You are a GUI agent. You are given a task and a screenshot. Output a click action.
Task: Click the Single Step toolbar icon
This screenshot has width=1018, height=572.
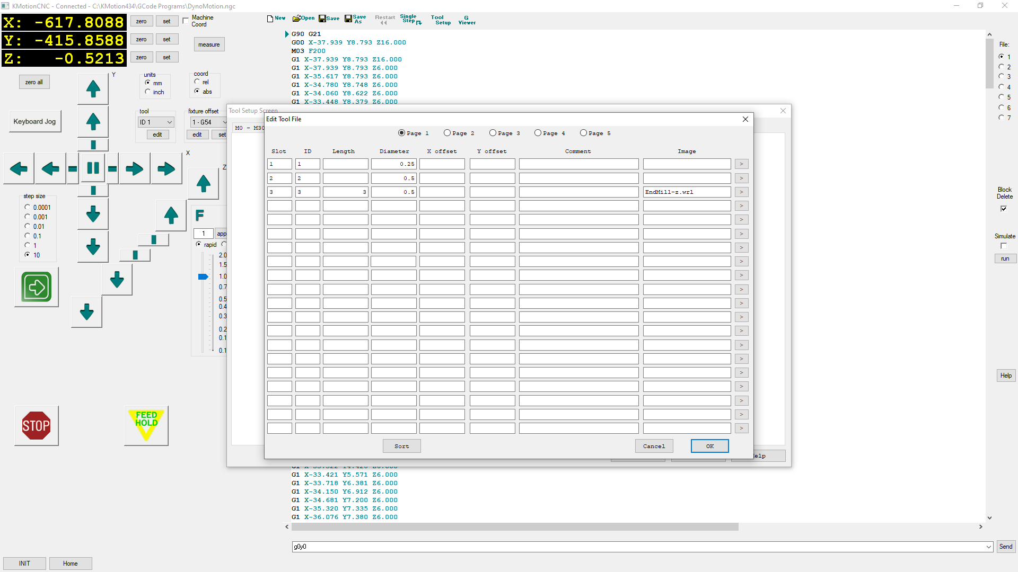[410, 19]
